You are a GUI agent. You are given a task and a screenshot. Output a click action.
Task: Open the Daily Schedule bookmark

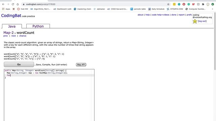(x=156, y=9)
